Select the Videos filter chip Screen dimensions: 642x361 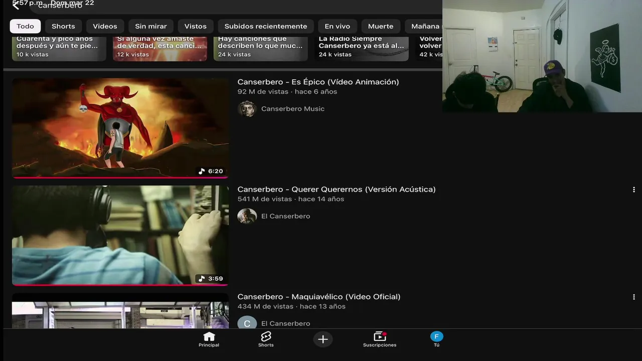(105, 26)
